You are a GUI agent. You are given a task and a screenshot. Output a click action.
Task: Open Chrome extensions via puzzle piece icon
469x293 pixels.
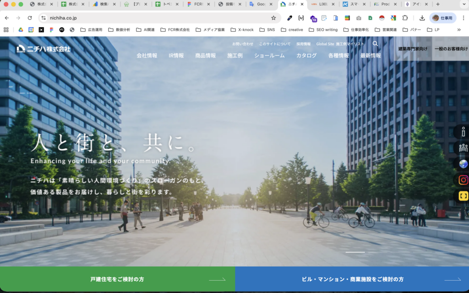[x=405, y=17]
